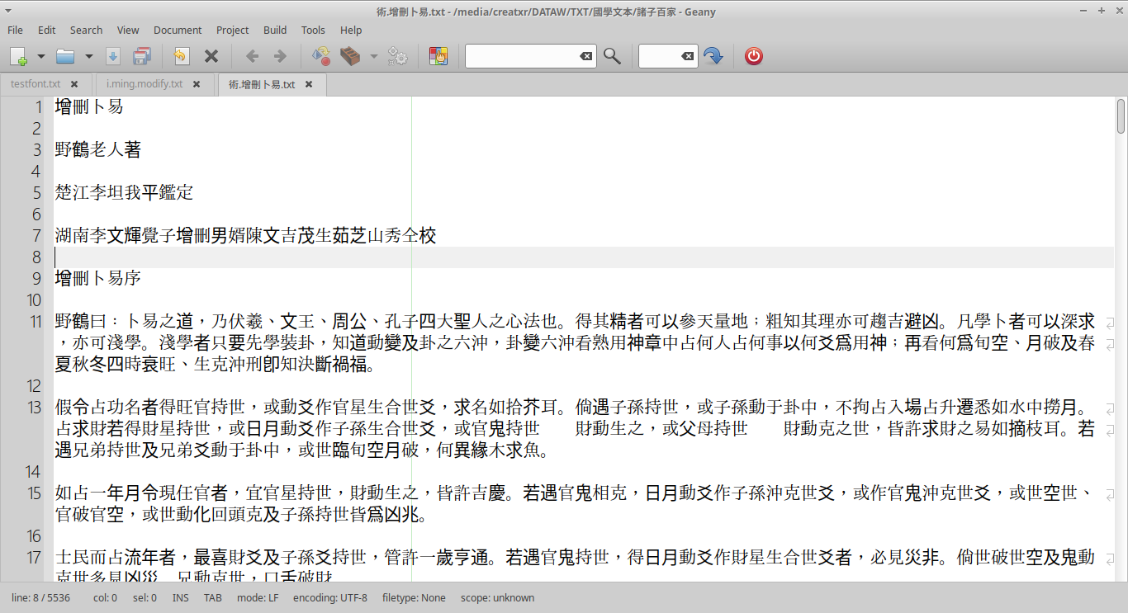Jump to line with the blue arrow button

(713, 56)
